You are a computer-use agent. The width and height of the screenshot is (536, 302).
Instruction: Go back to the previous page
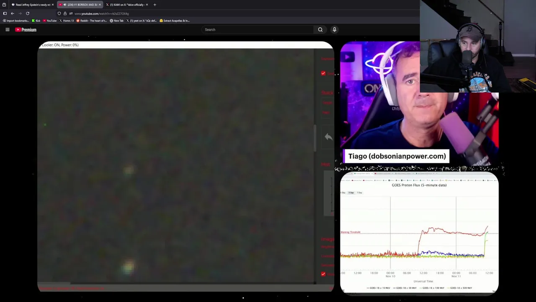(x=12, y=13)
